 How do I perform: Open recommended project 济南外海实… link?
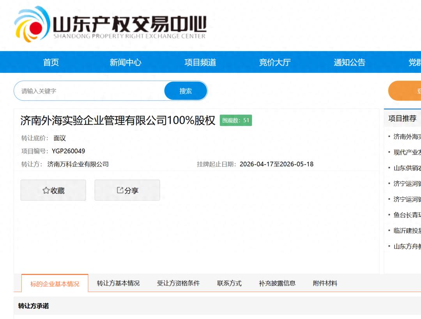pos(407,137)
